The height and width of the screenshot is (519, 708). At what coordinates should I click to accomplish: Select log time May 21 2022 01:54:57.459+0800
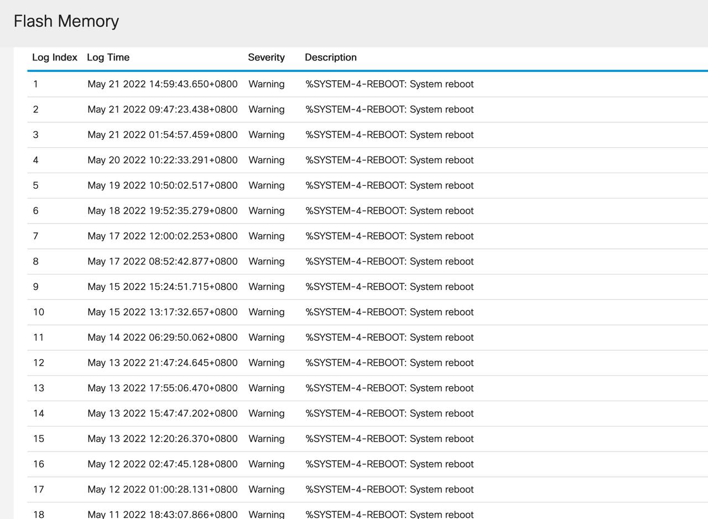tap(163, 135)
